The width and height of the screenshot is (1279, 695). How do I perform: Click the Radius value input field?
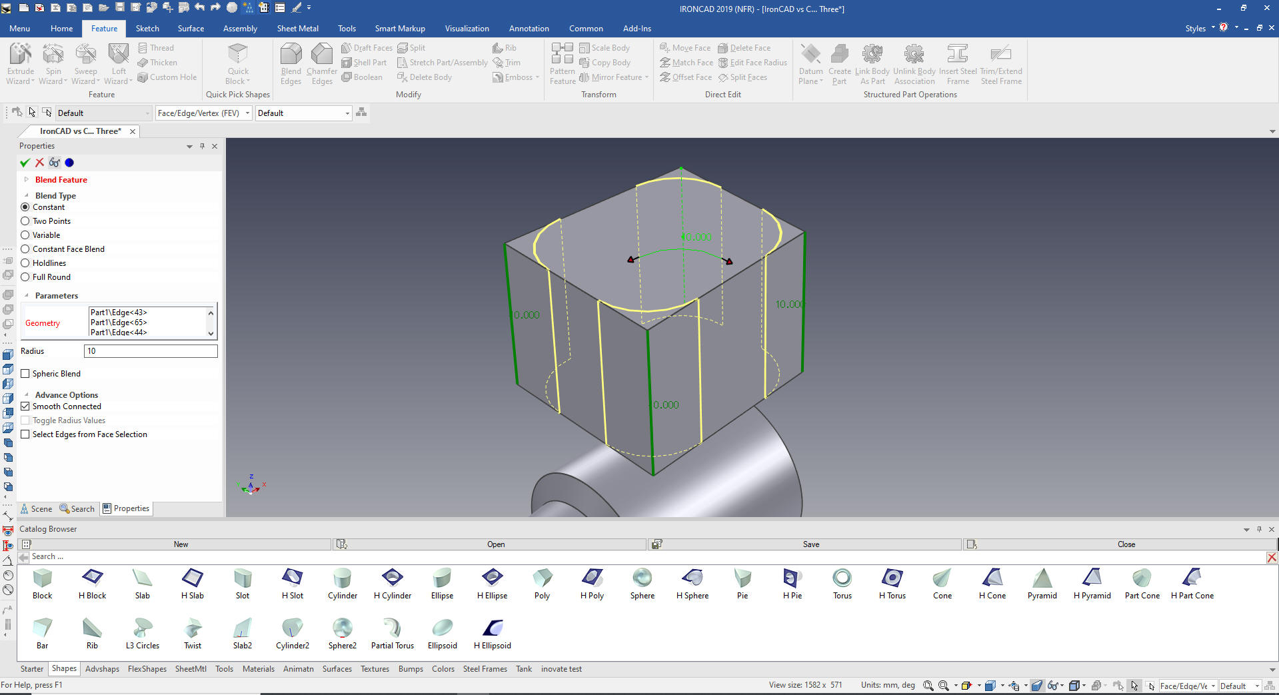tap(151, 351)
